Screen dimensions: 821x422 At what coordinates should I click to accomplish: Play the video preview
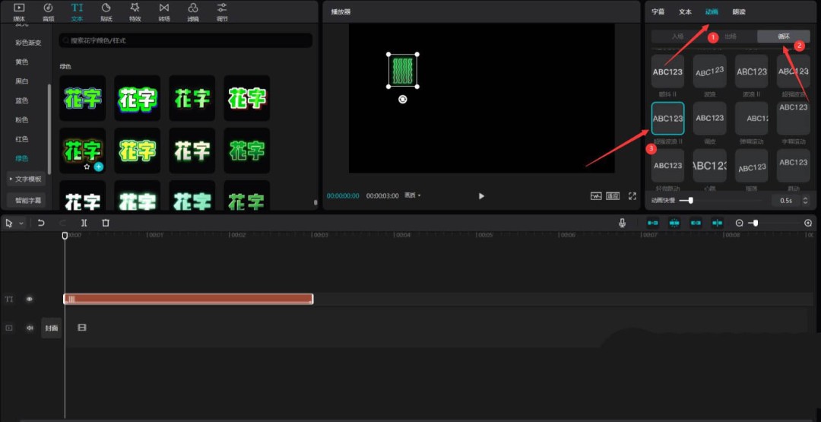(481, 195)
